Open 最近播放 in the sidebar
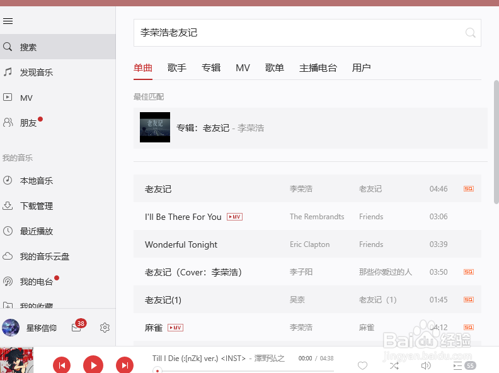 point(57,231)
